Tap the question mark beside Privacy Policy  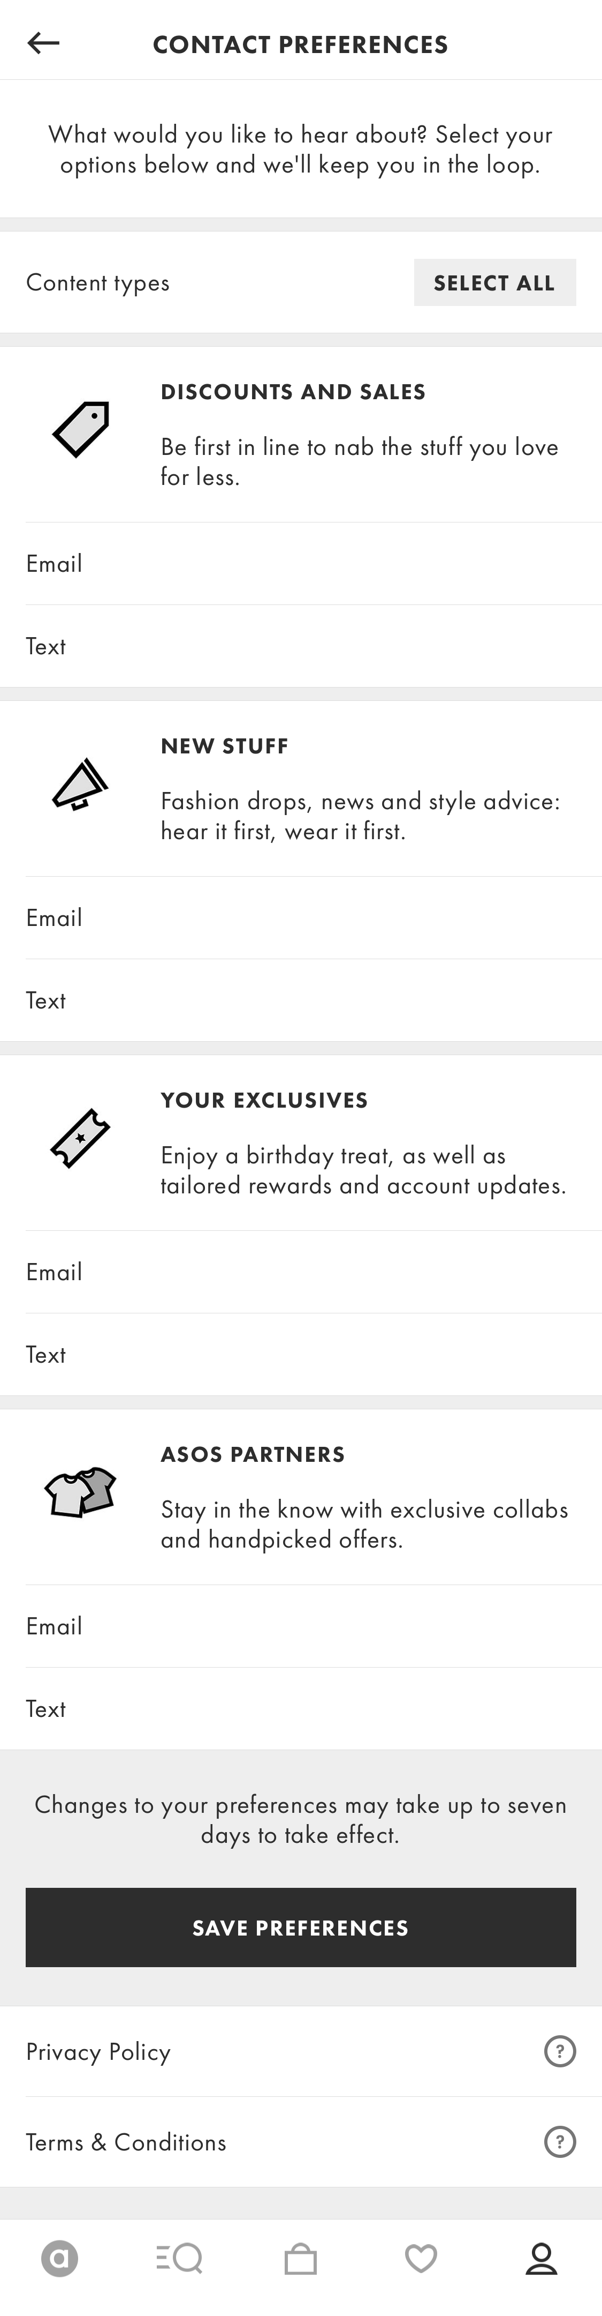pyautogui.click(x=559, y=2052)
